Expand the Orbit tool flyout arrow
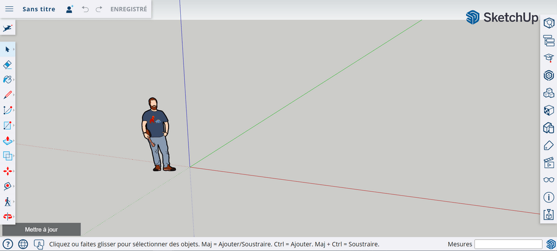Screen dimensions: 557x251 (14, 216)
